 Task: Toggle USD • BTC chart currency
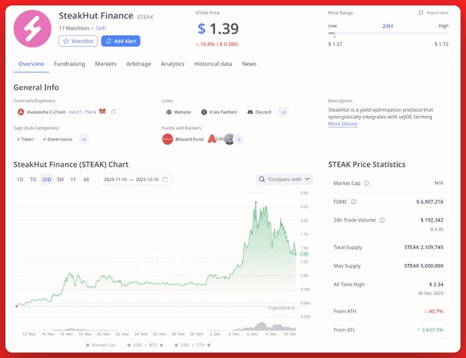tap(145, 345)
